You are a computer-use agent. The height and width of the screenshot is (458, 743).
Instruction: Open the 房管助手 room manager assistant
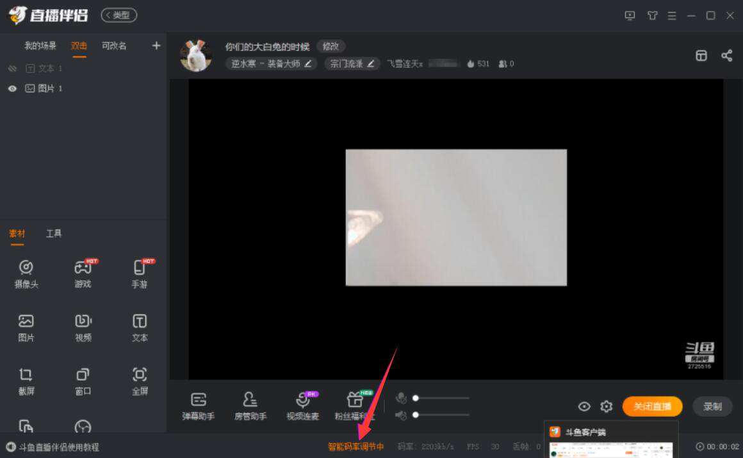(250, 406)
